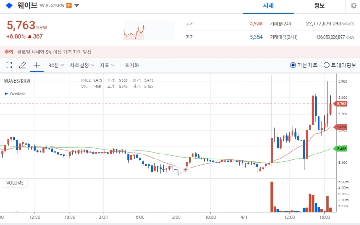Select the 기본차트 radio option
The width and height of the screenshot is (360, 225).
[x=293, y=65]
